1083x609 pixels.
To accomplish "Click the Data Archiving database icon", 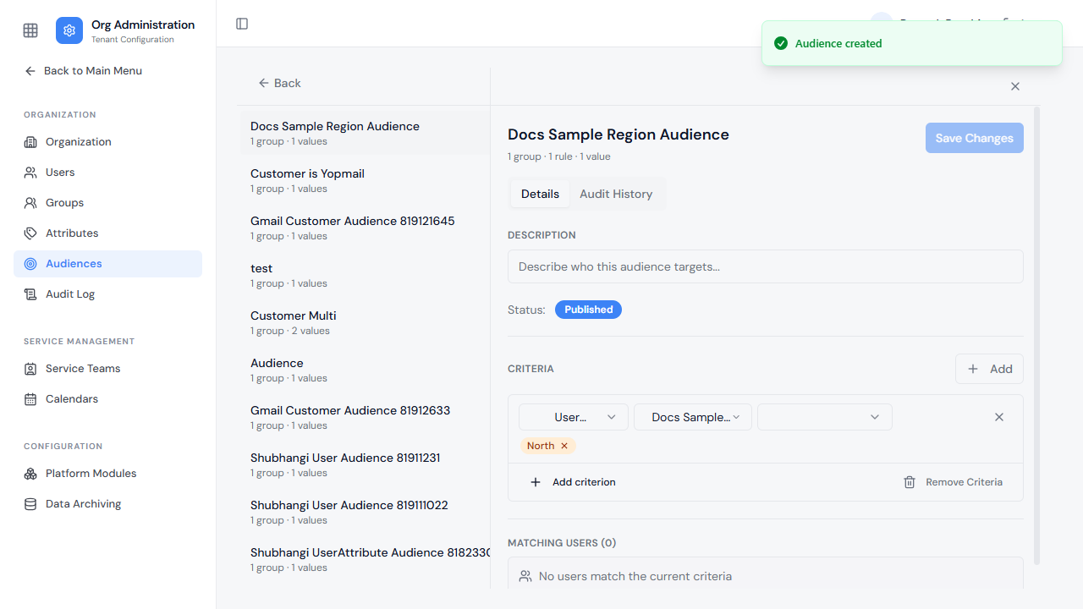I will (30, 504).
